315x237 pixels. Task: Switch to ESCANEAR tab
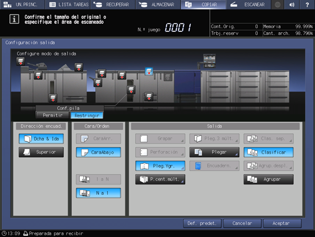pos(249,4)
